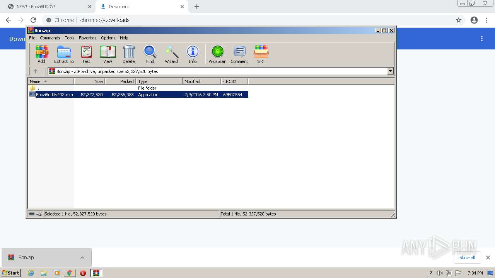Open the Chrome profile avatar icon
This screenshot has width=495, height=278.
[474, 20]
